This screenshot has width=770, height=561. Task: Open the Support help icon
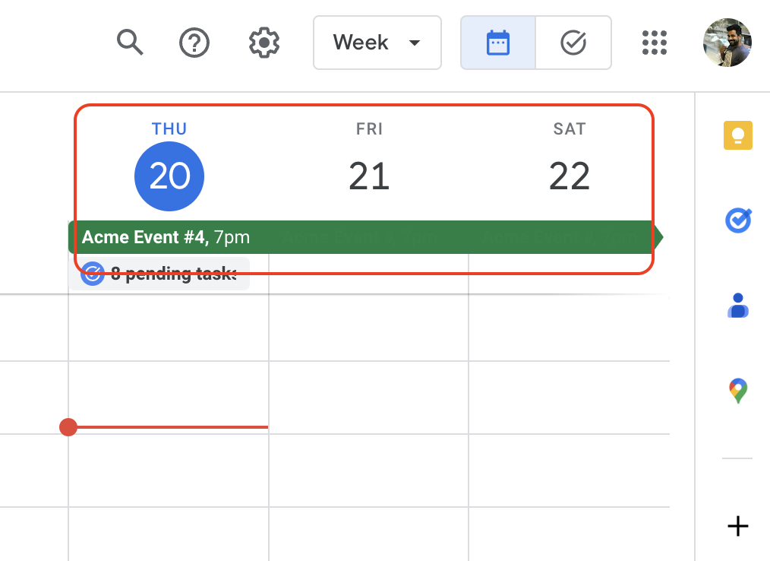[x=194, y=43]
